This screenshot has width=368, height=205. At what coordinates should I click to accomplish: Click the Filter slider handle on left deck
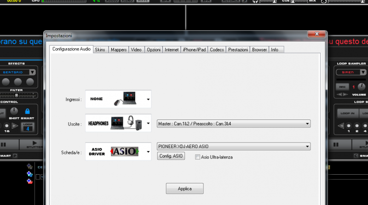(17, 95)
